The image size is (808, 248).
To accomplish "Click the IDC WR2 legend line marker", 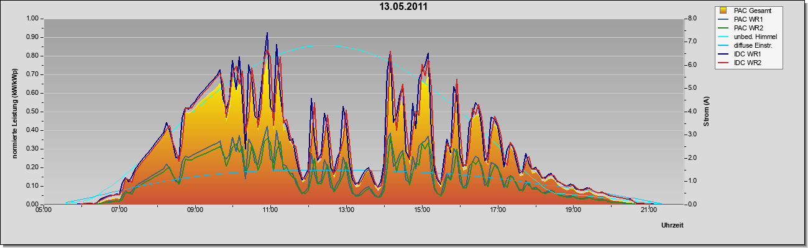I will click(x=724, y=63).
